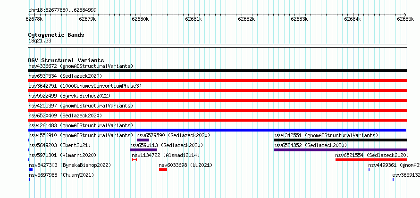Open variant nsv4342551 label
420x198 pixels.
point(326,135)
